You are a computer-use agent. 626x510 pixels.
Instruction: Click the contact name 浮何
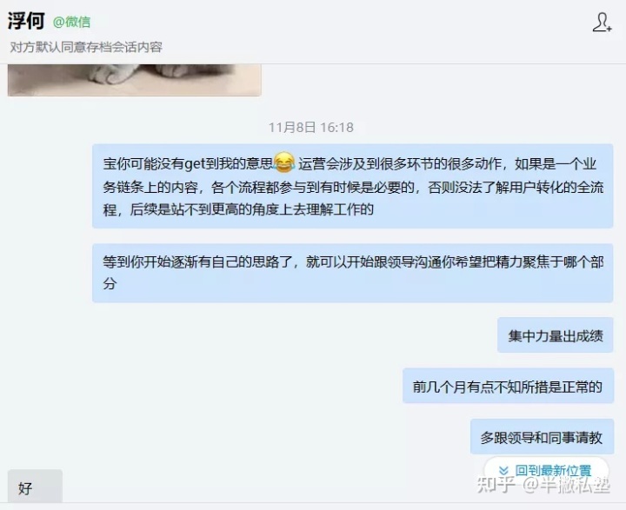click(26, 21)
